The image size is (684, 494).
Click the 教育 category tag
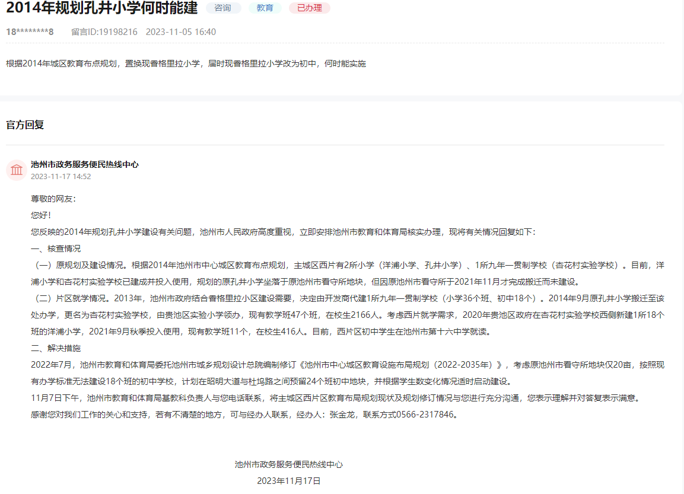coord(265,8)
